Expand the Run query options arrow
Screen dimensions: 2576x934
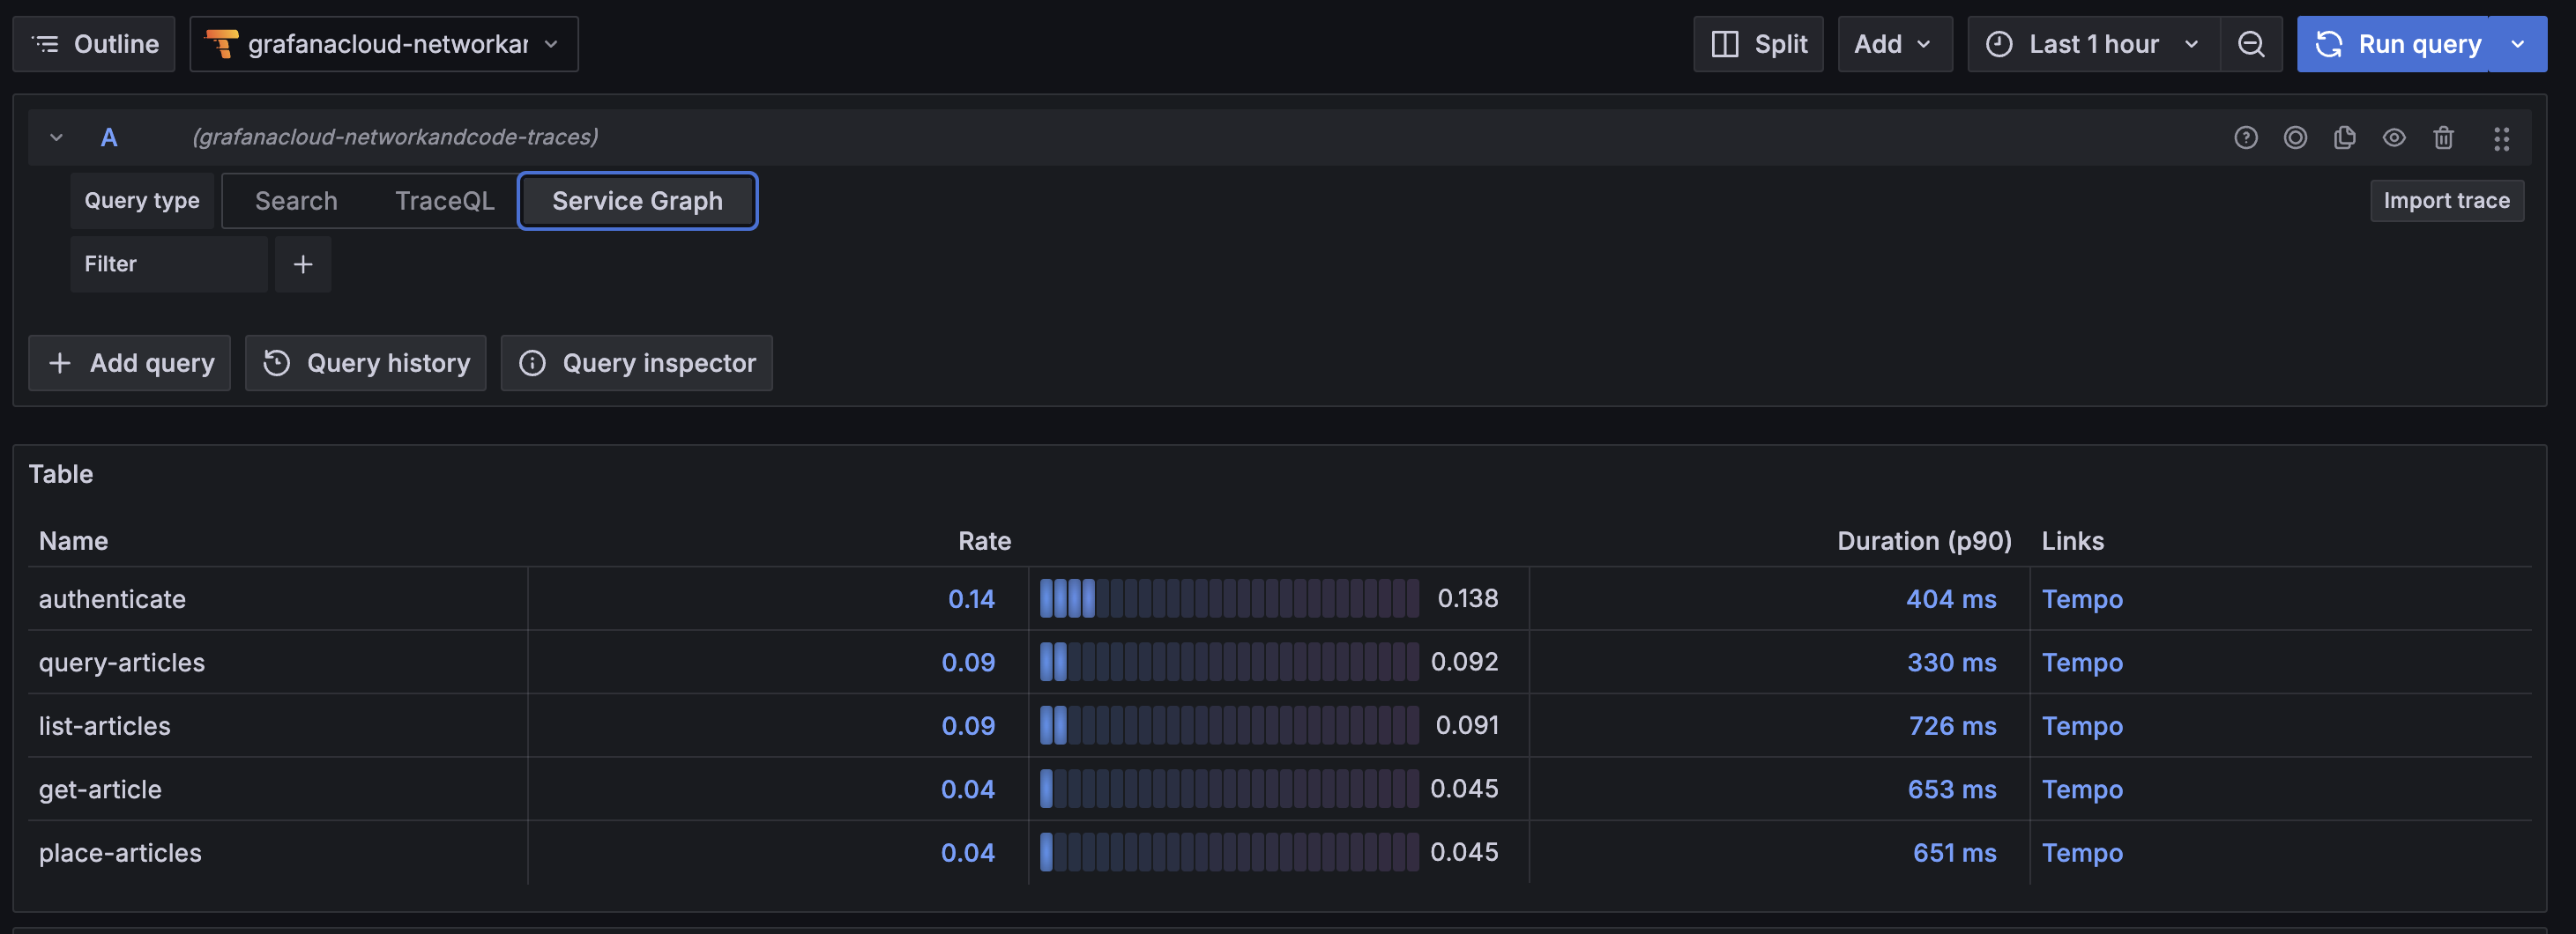[x=2518, y=44]
